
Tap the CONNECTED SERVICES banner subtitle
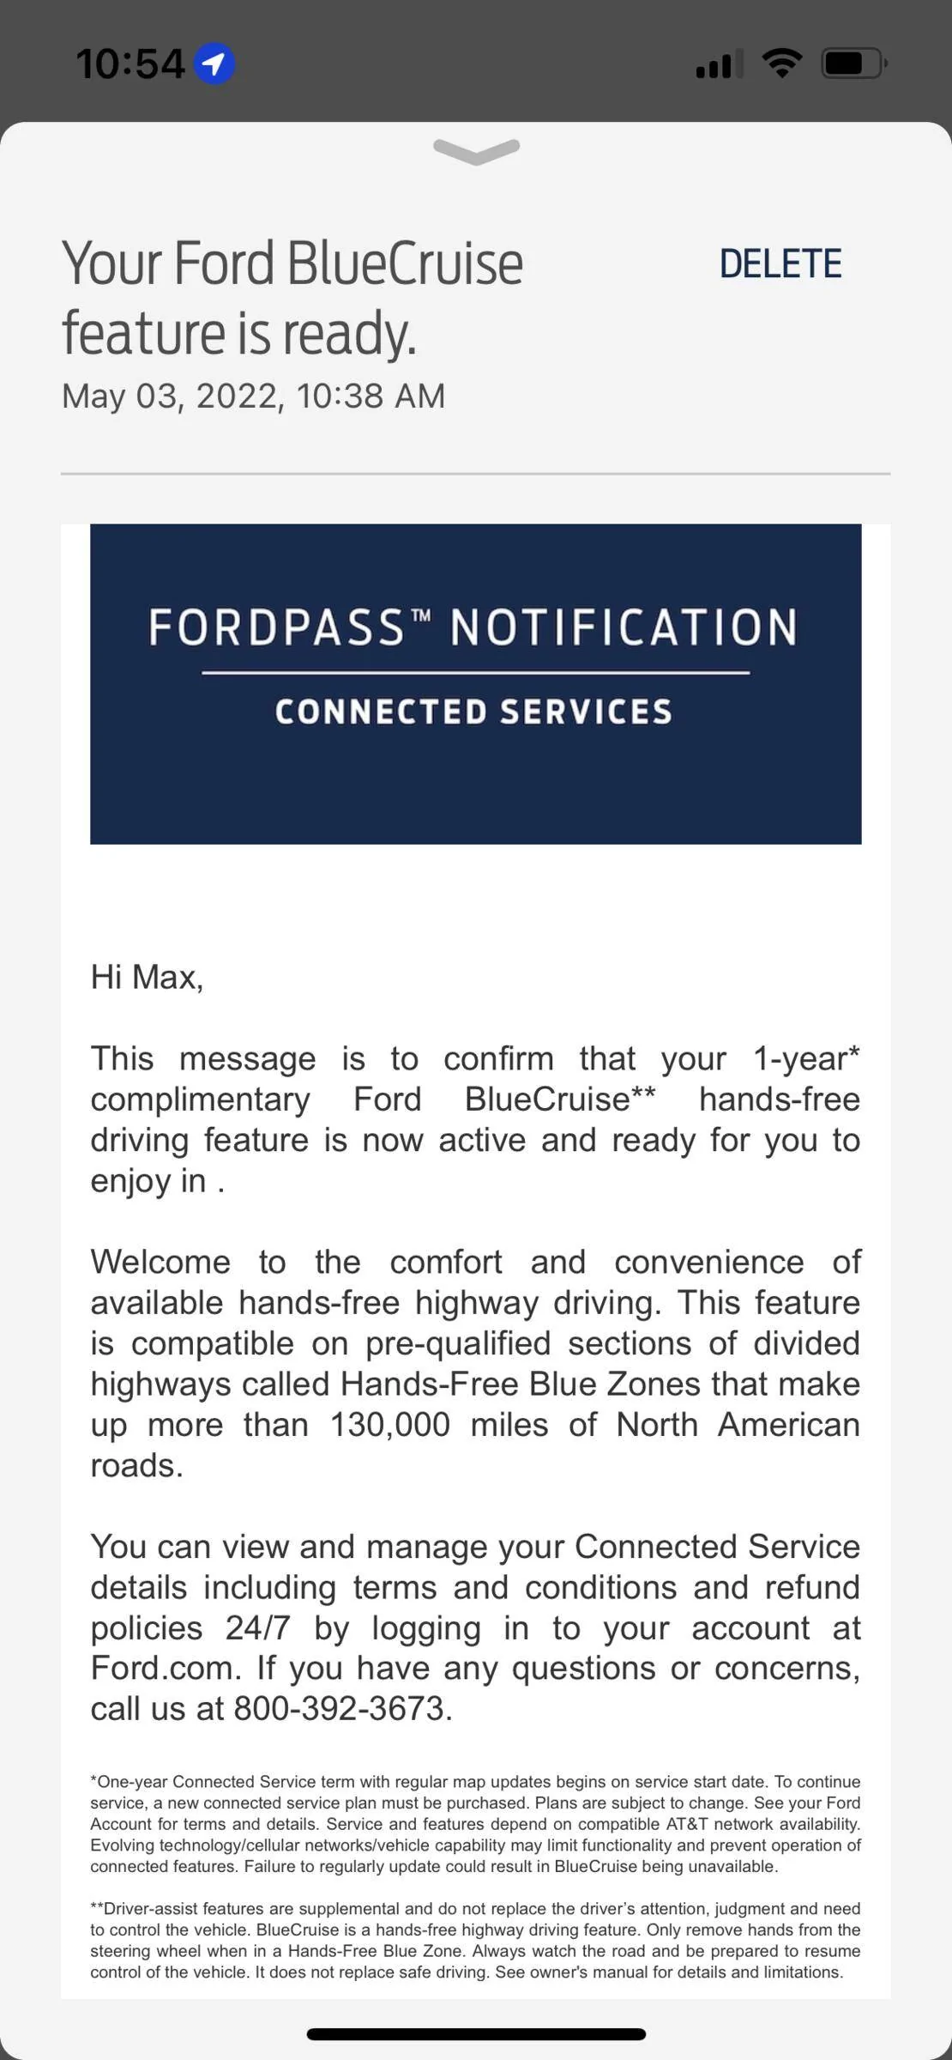point(473,712)
